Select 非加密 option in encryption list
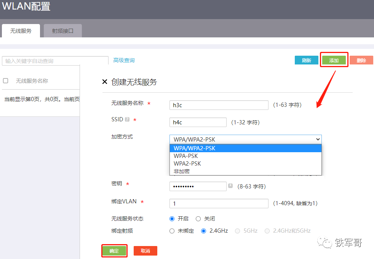Image resolution: width=374 pixels, height=259 pixels. pyautogui.click(x=182, y=171)
